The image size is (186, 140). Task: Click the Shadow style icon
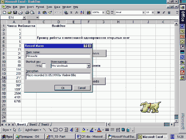pos(123,130)
